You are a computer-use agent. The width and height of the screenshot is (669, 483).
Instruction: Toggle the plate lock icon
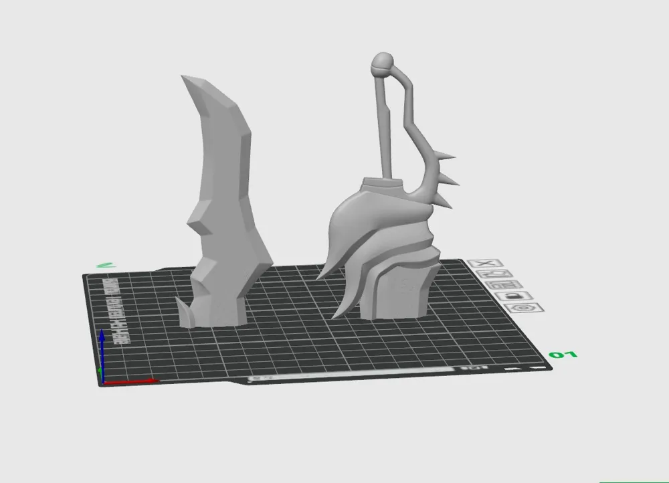click(x=514, y=296)
